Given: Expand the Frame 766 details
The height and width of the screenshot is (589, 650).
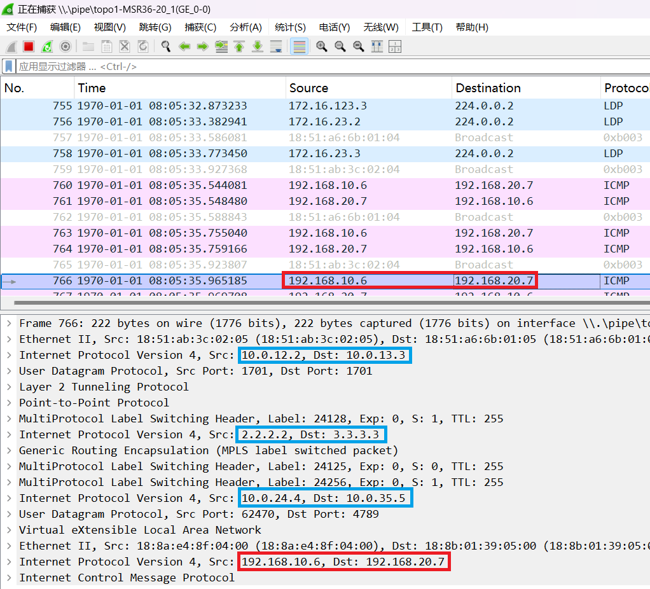Looking at the screenshot, I should 9,323.
